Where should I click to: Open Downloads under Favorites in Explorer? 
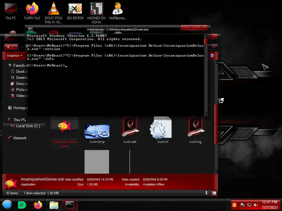coord(19,77)
